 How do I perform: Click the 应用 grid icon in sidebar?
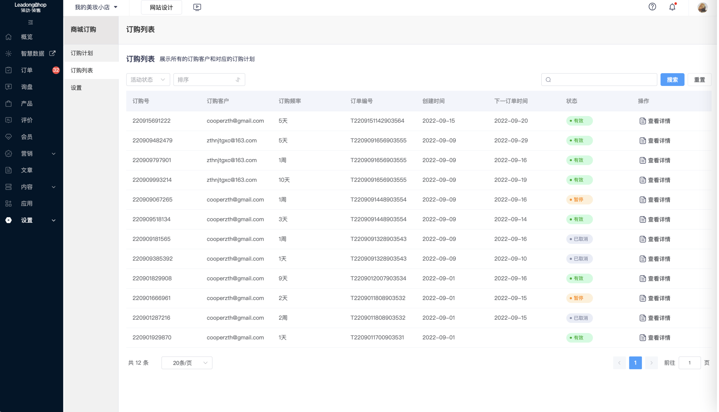pyautogui.click(x=9, y=204)
